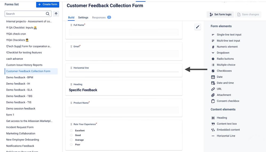The width and height of the screenshot is (266, 152).
Task: Click the forms Search field
Action: click(x=25, y=14)
